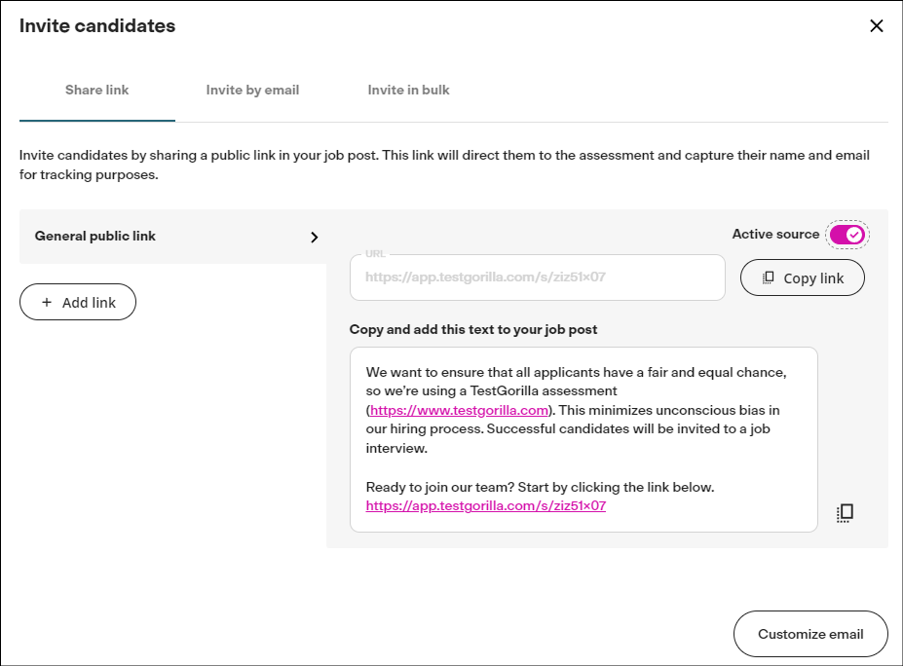Expand the General public link chevron

coord(314,238)
